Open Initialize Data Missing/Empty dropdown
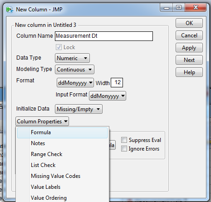211x202 pixels. (x=79, y=109)
